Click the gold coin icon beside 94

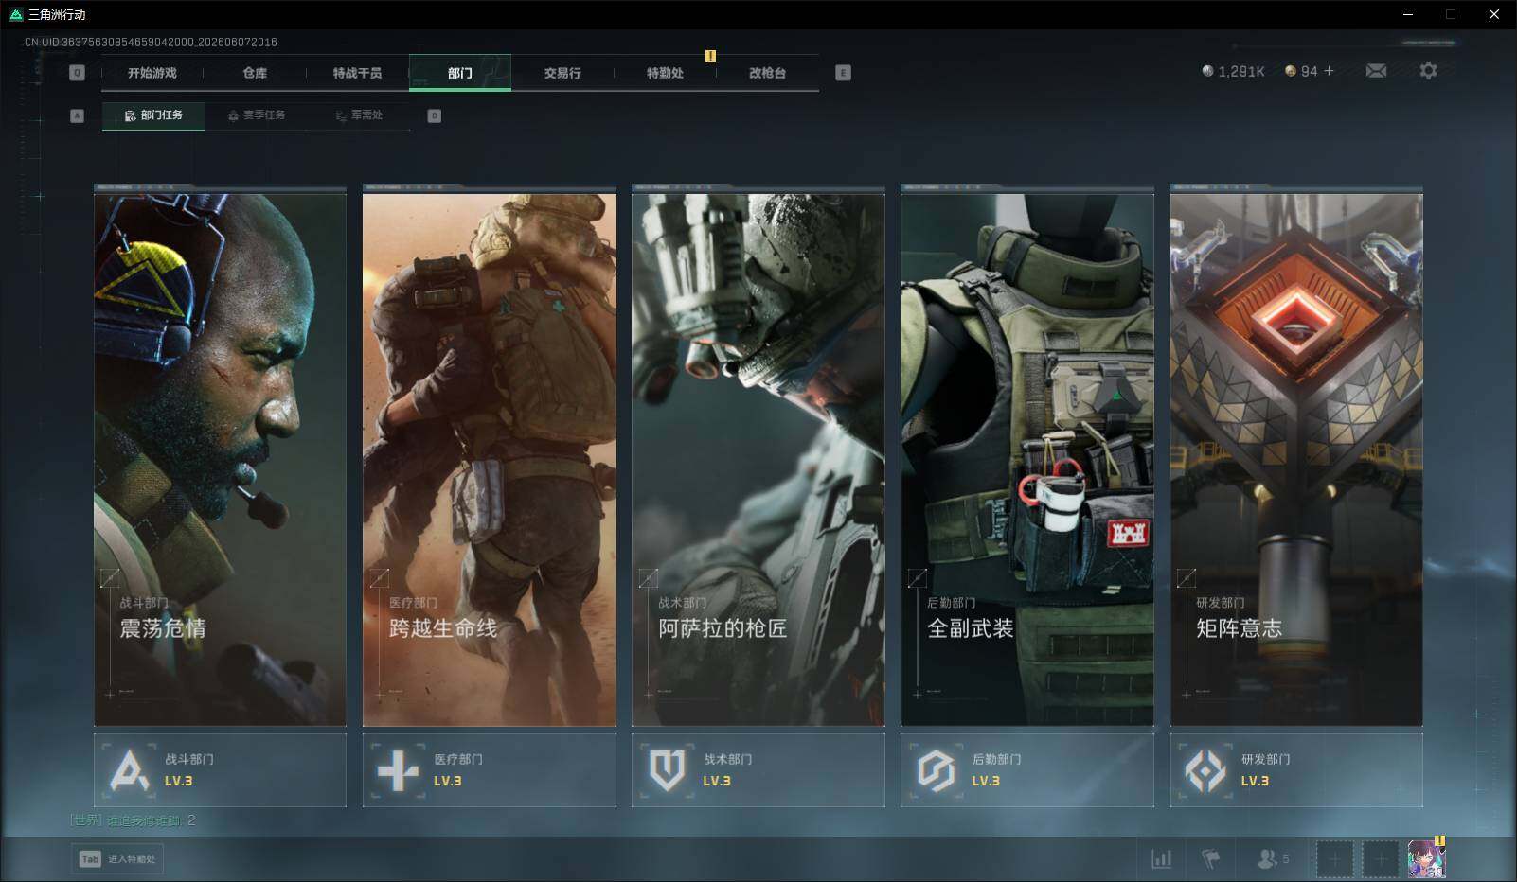[1290, 71]
